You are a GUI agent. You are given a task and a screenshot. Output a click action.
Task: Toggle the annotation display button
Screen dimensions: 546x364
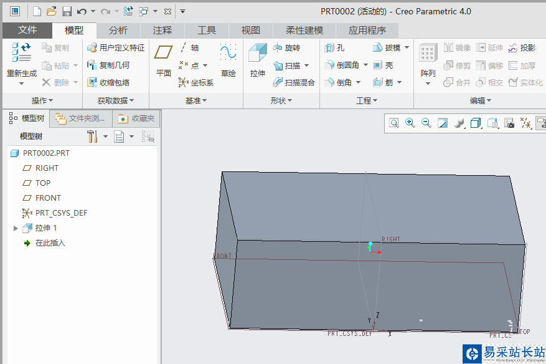(540, 123)
